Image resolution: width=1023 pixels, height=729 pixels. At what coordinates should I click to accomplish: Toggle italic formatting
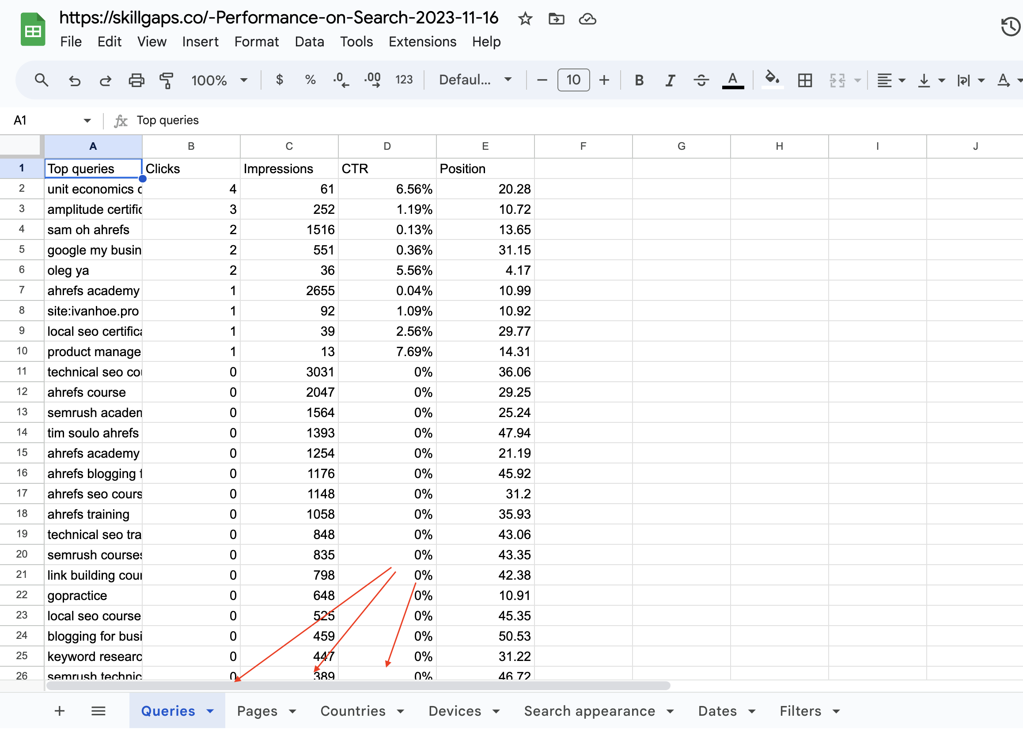pyautogui.click(x=670, y=80)
